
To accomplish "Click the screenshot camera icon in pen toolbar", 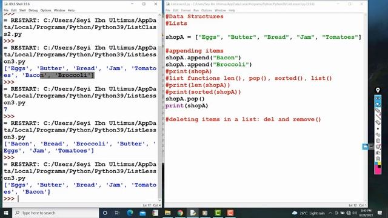I will [x=378, y=153].
